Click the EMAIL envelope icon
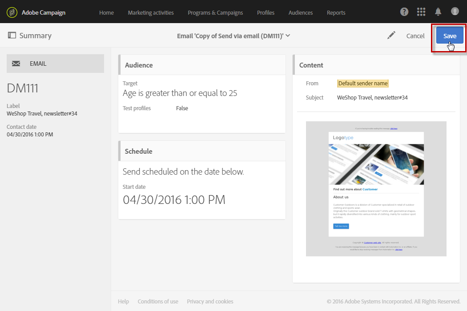The width and height of the screenshot is (467, 311). click(16, 64)
